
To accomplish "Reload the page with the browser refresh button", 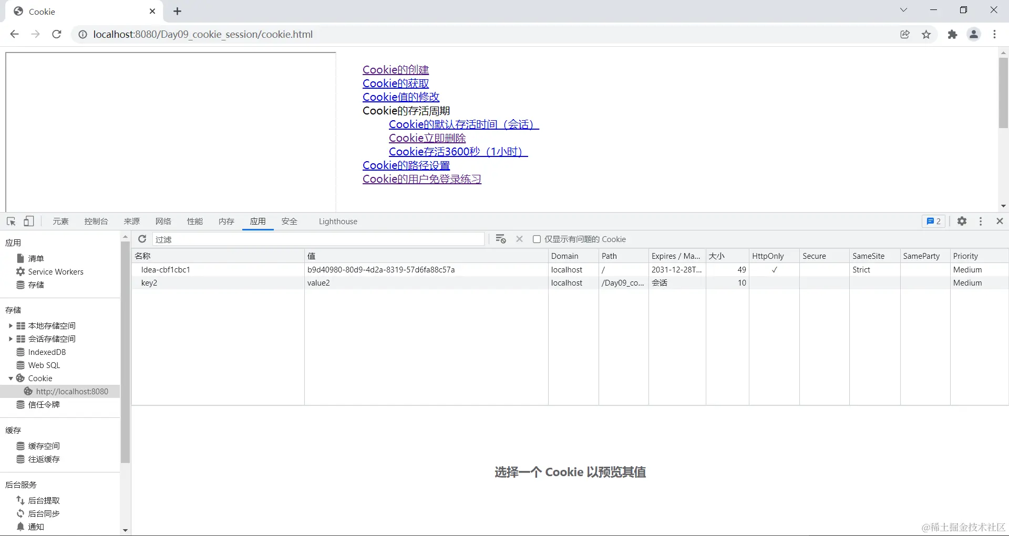I will tap(57, 34).
